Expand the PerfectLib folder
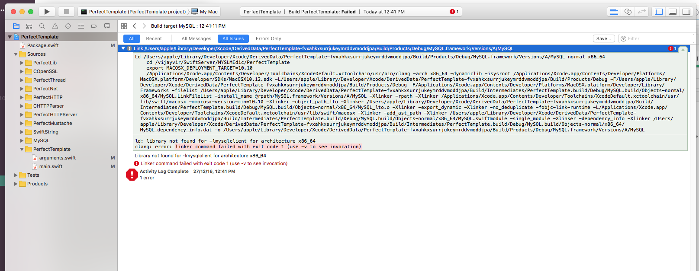699x271 pixels. (x=22, y=63)
